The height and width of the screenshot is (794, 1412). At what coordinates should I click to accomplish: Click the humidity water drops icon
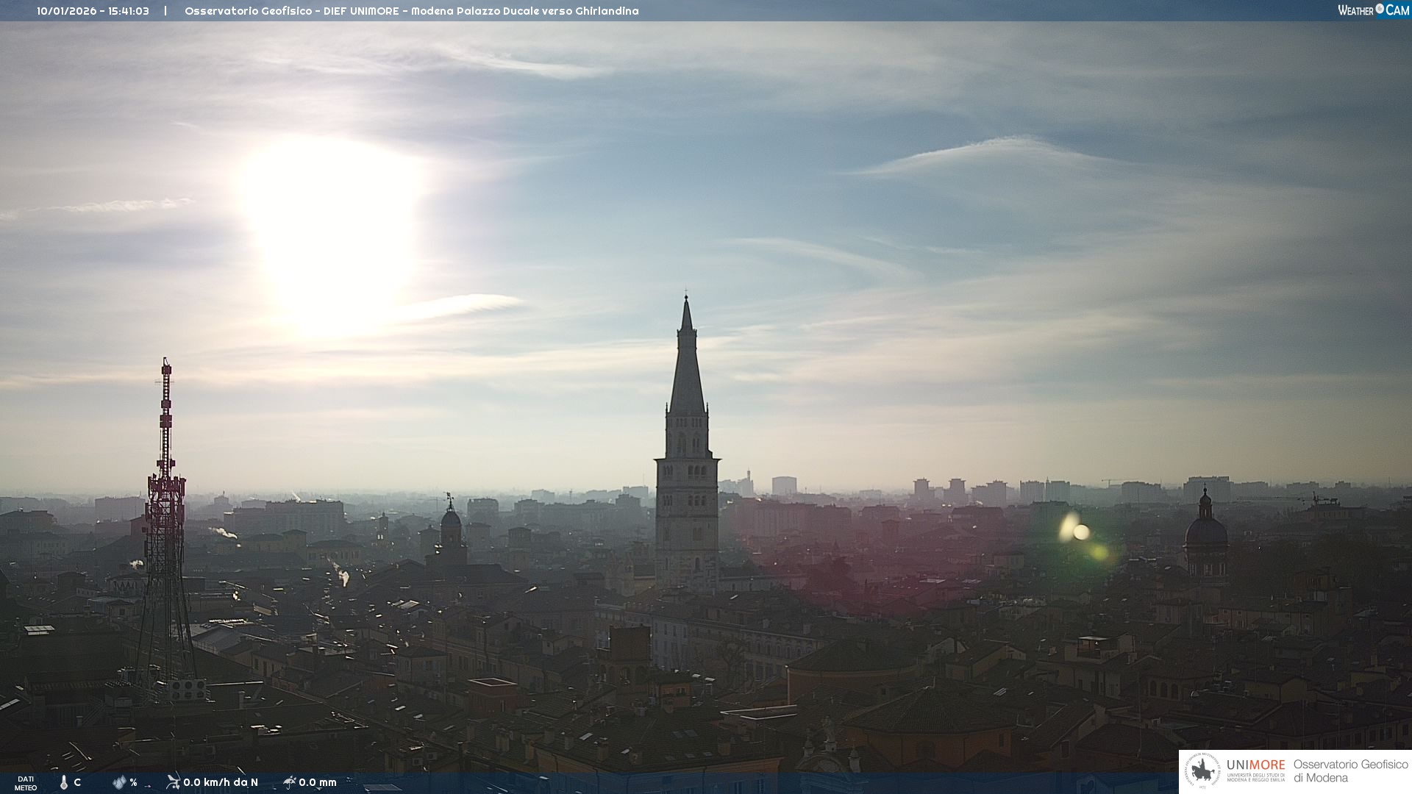click(119, 782)
